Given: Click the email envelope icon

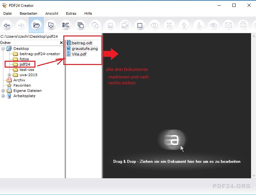Looking at the screenshot, I should [x=228, y=25].
